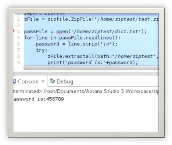Click the underlined open function call
The width and height of the screenshot is (172, 145).
(62, 31)
